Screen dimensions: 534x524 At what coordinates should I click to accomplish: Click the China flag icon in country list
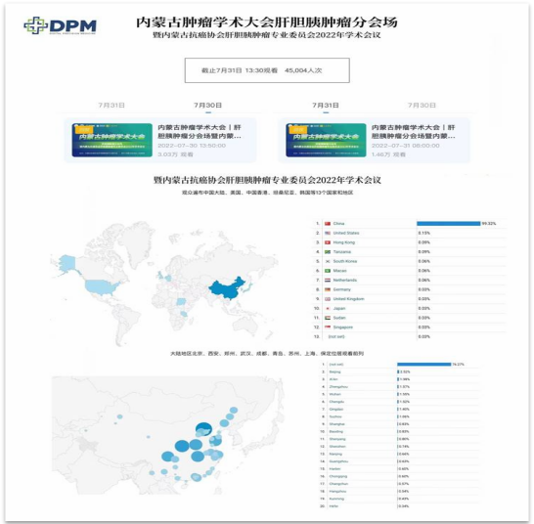(x=328, y=224)
